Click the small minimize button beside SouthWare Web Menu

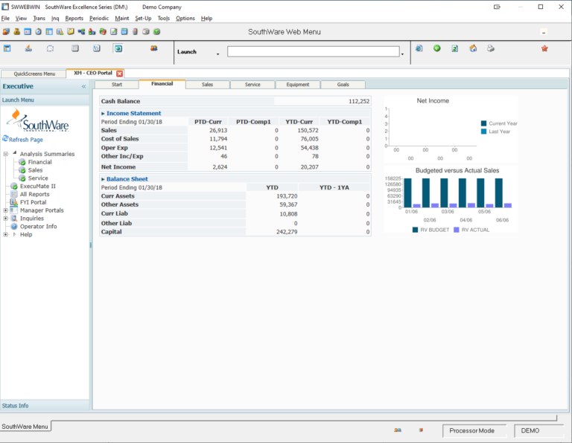tap(544, 32)
